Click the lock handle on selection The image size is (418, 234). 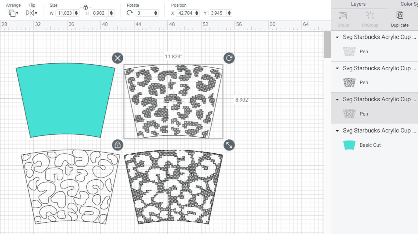pos(118,145)
